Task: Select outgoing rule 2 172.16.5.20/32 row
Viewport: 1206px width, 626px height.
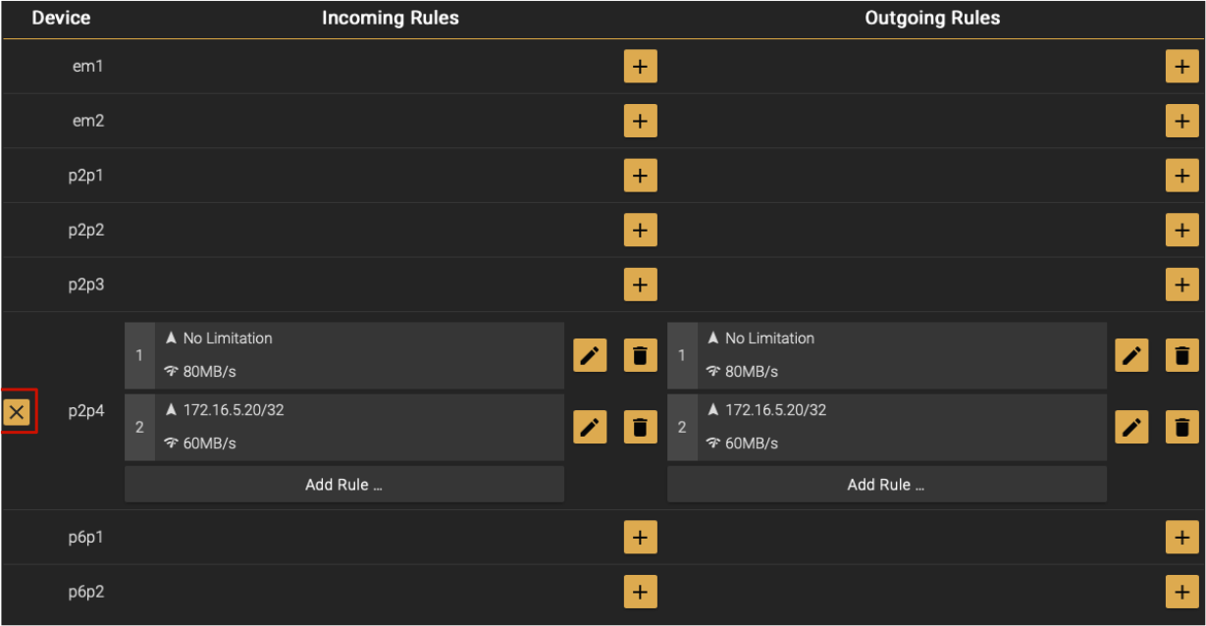Action: tap(887, 427)
